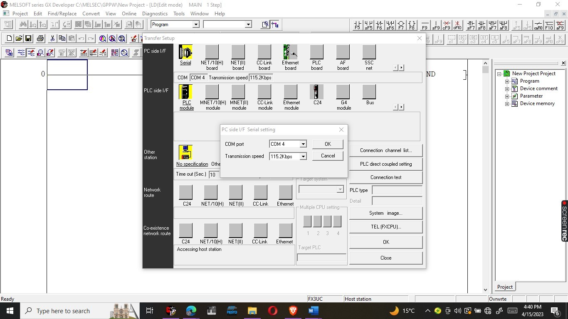The height and width of the screenshot is (319, 568).
Task: Click PLC direct coupled setting button
Action: point(386,164)
